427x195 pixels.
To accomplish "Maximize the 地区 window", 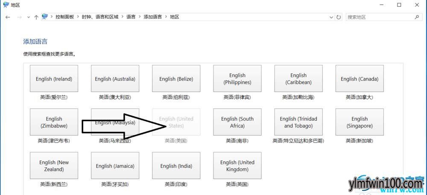I will click(x=399, y=5).
